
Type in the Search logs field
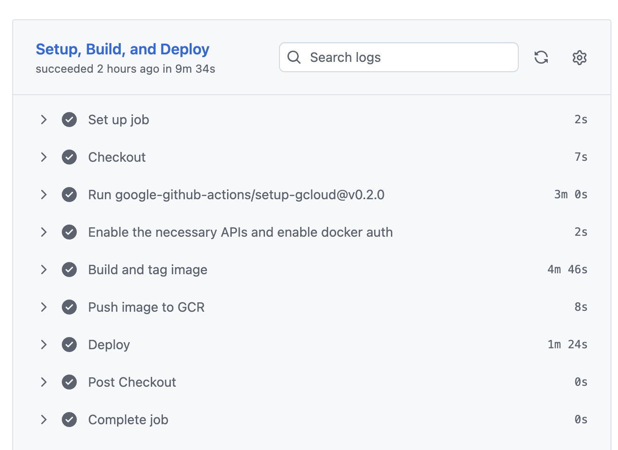407,57
